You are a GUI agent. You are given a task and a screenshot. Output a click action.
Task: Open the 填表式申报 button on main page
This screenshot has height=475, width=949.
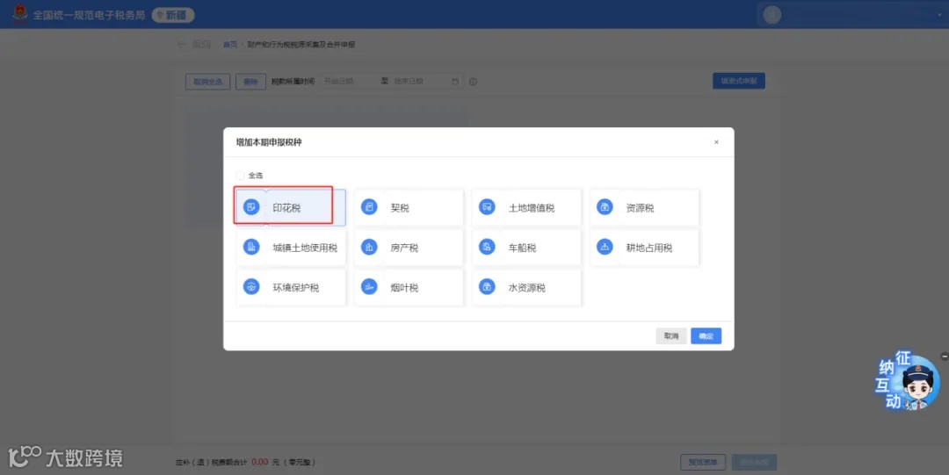click(738, 81)
